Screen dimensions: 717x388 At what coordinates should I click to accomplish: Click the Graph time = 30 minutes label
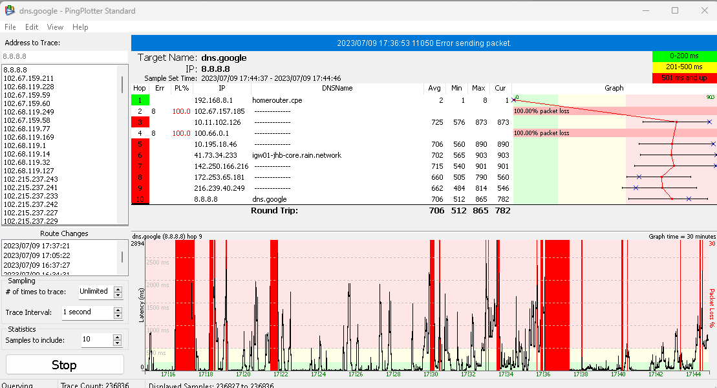pos(682,237)
